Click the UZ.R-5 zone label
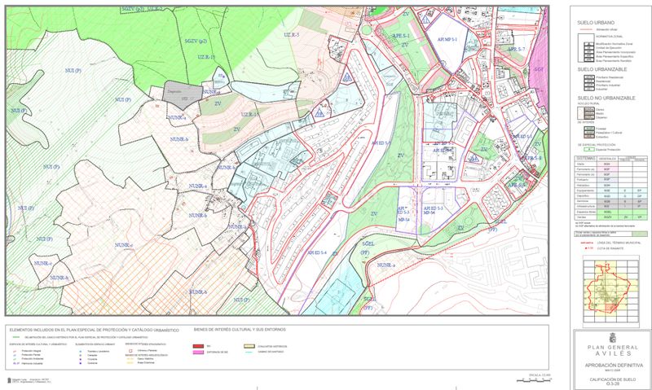Image resolution: width=652 pixels, height=390 pixels. point(292,35)
